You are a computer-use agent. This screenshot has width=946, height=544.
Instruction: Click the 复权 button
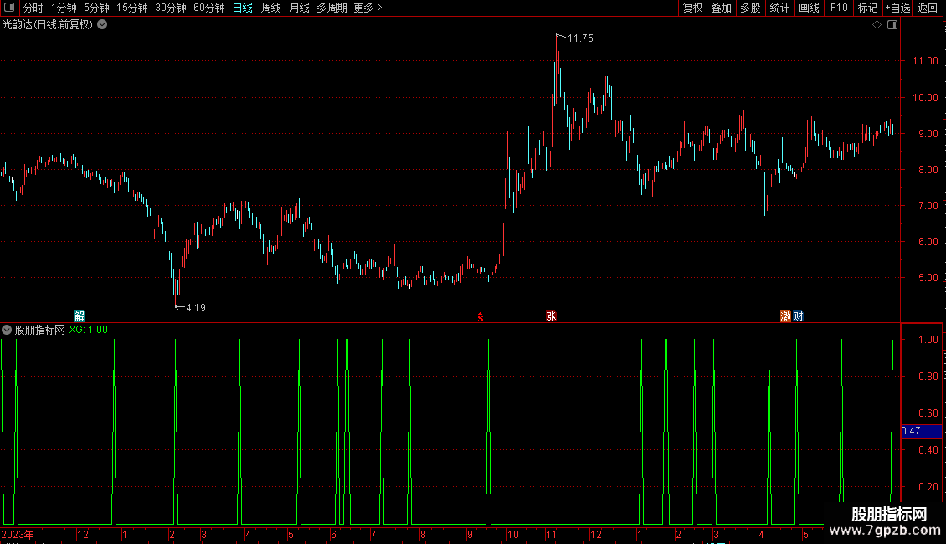coord(692,8)
